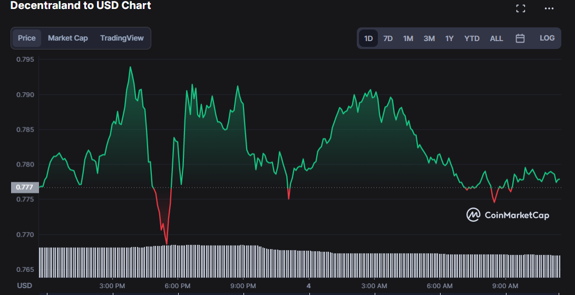
Task: Click the 0.765 axis value
Action: pos(25,269)
